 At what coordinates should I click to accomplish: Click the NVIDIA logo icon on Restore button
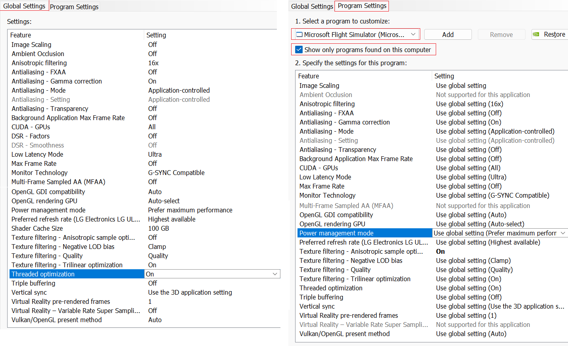coord(536,35)
